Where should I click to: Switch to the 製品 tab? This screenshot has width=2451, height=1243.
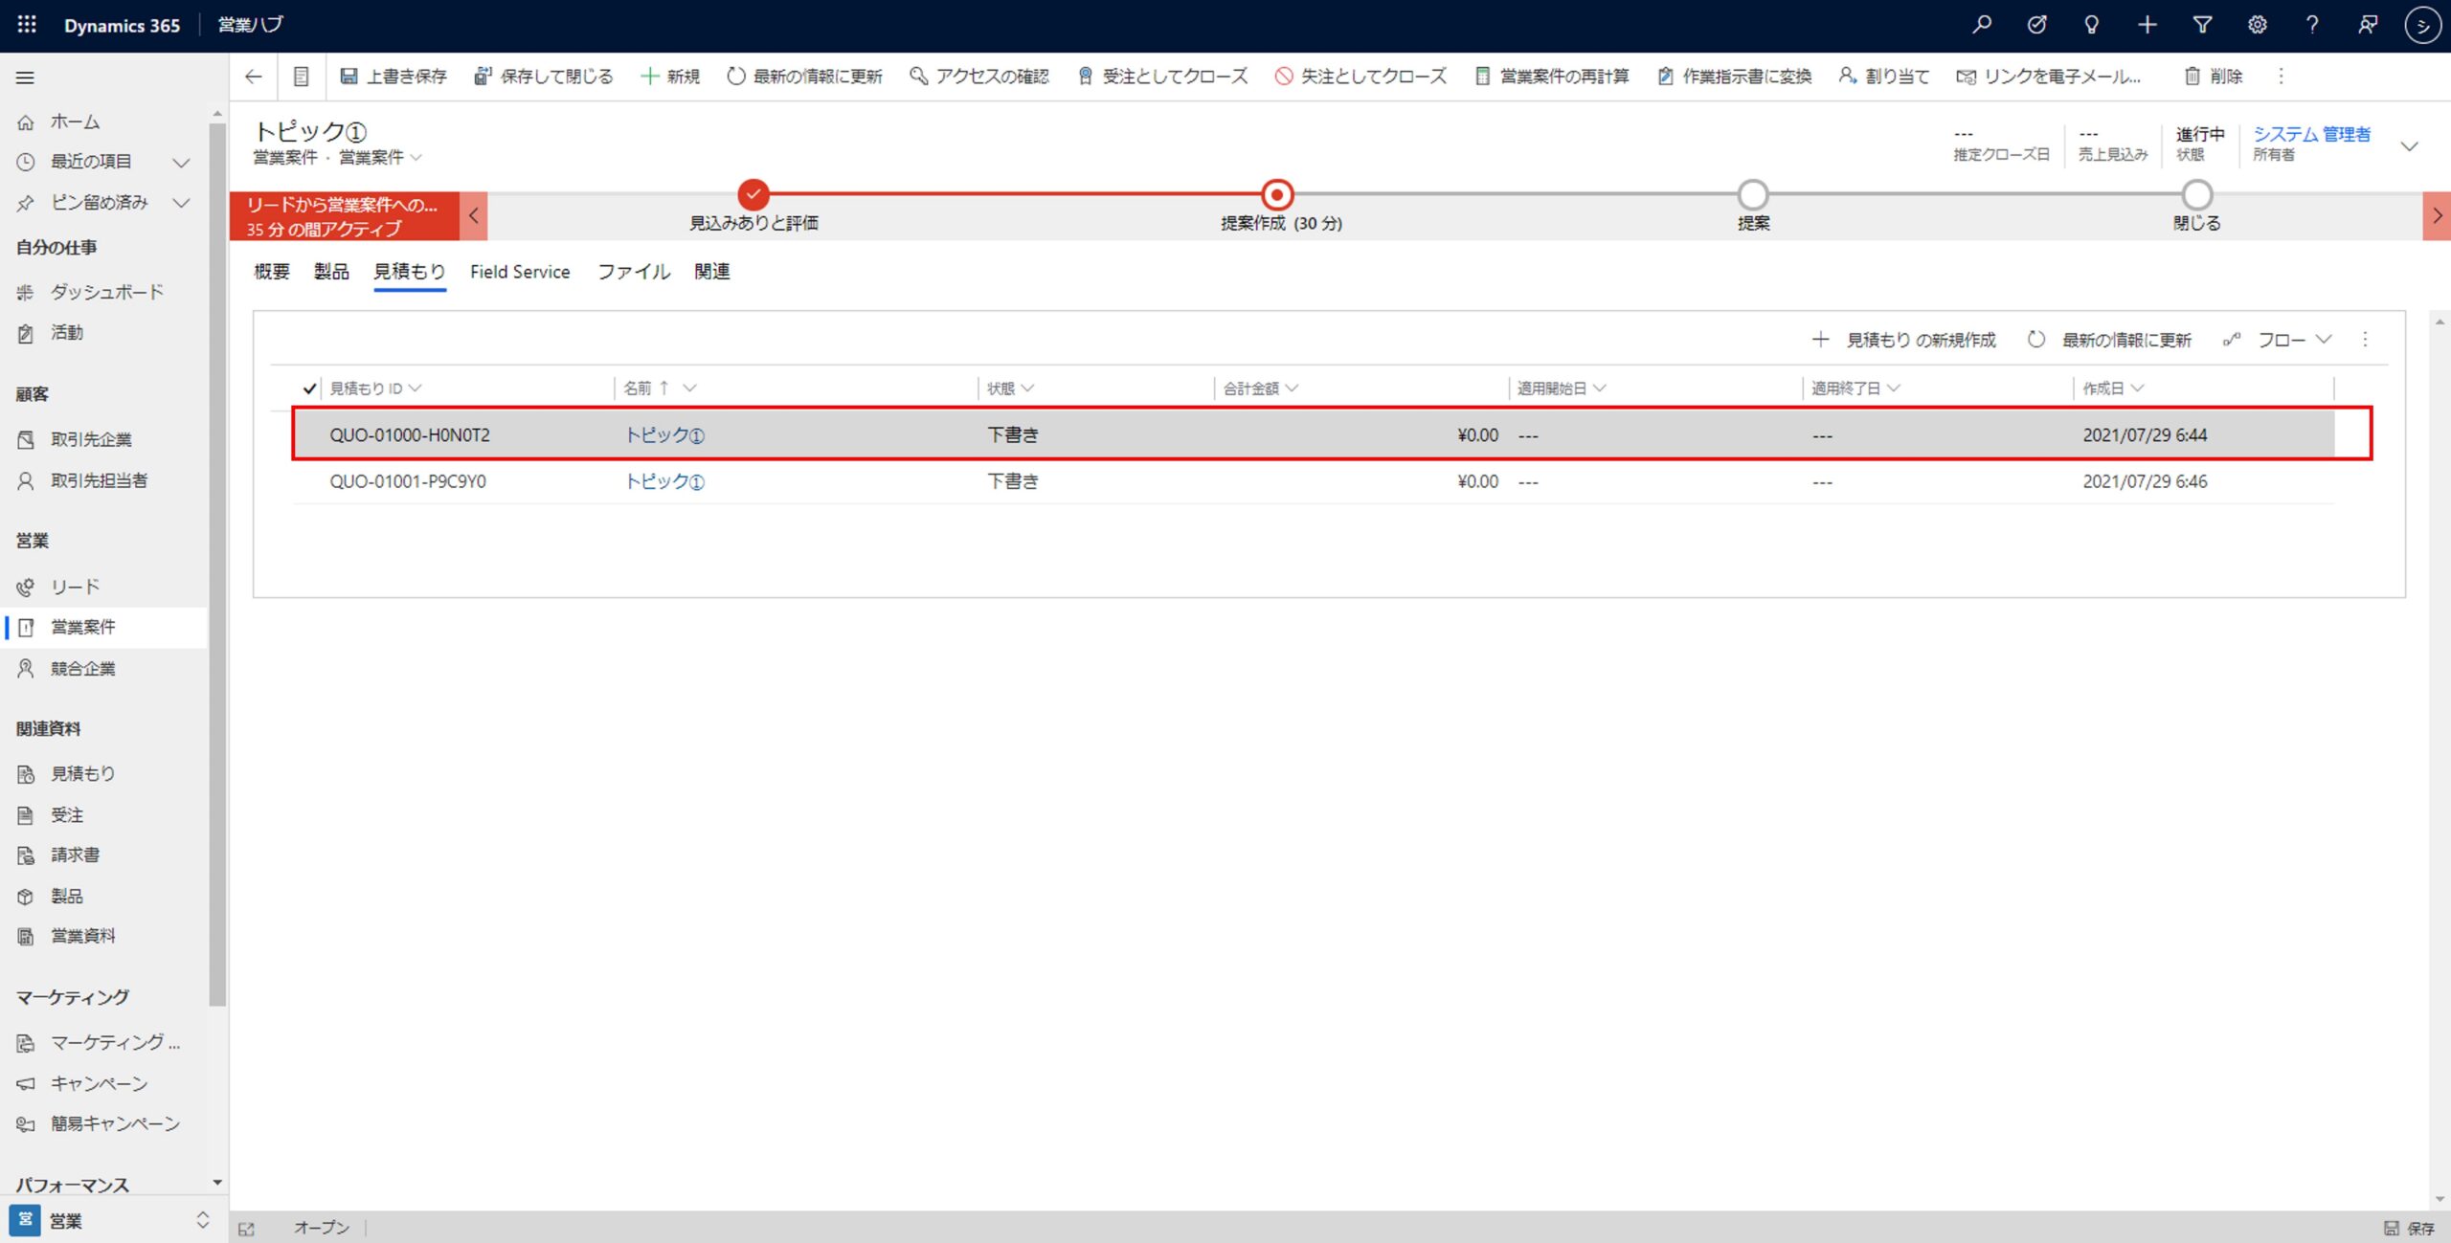point(331,272)
